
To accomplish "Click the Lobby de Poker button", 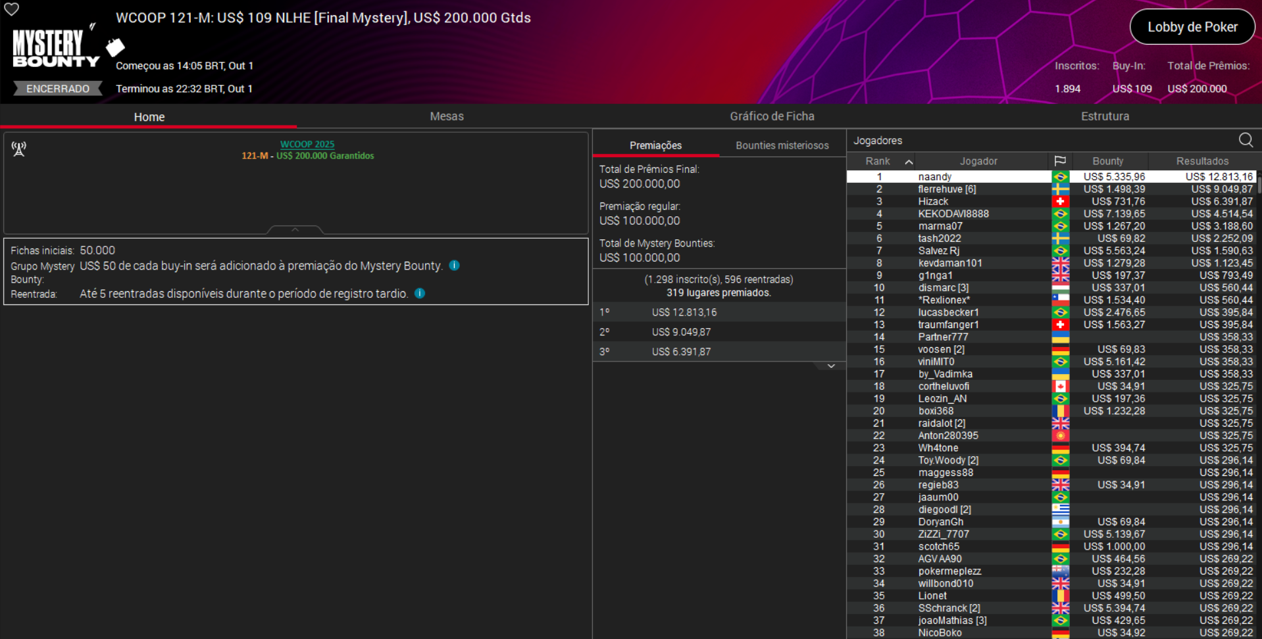I will pos(1192,27).
